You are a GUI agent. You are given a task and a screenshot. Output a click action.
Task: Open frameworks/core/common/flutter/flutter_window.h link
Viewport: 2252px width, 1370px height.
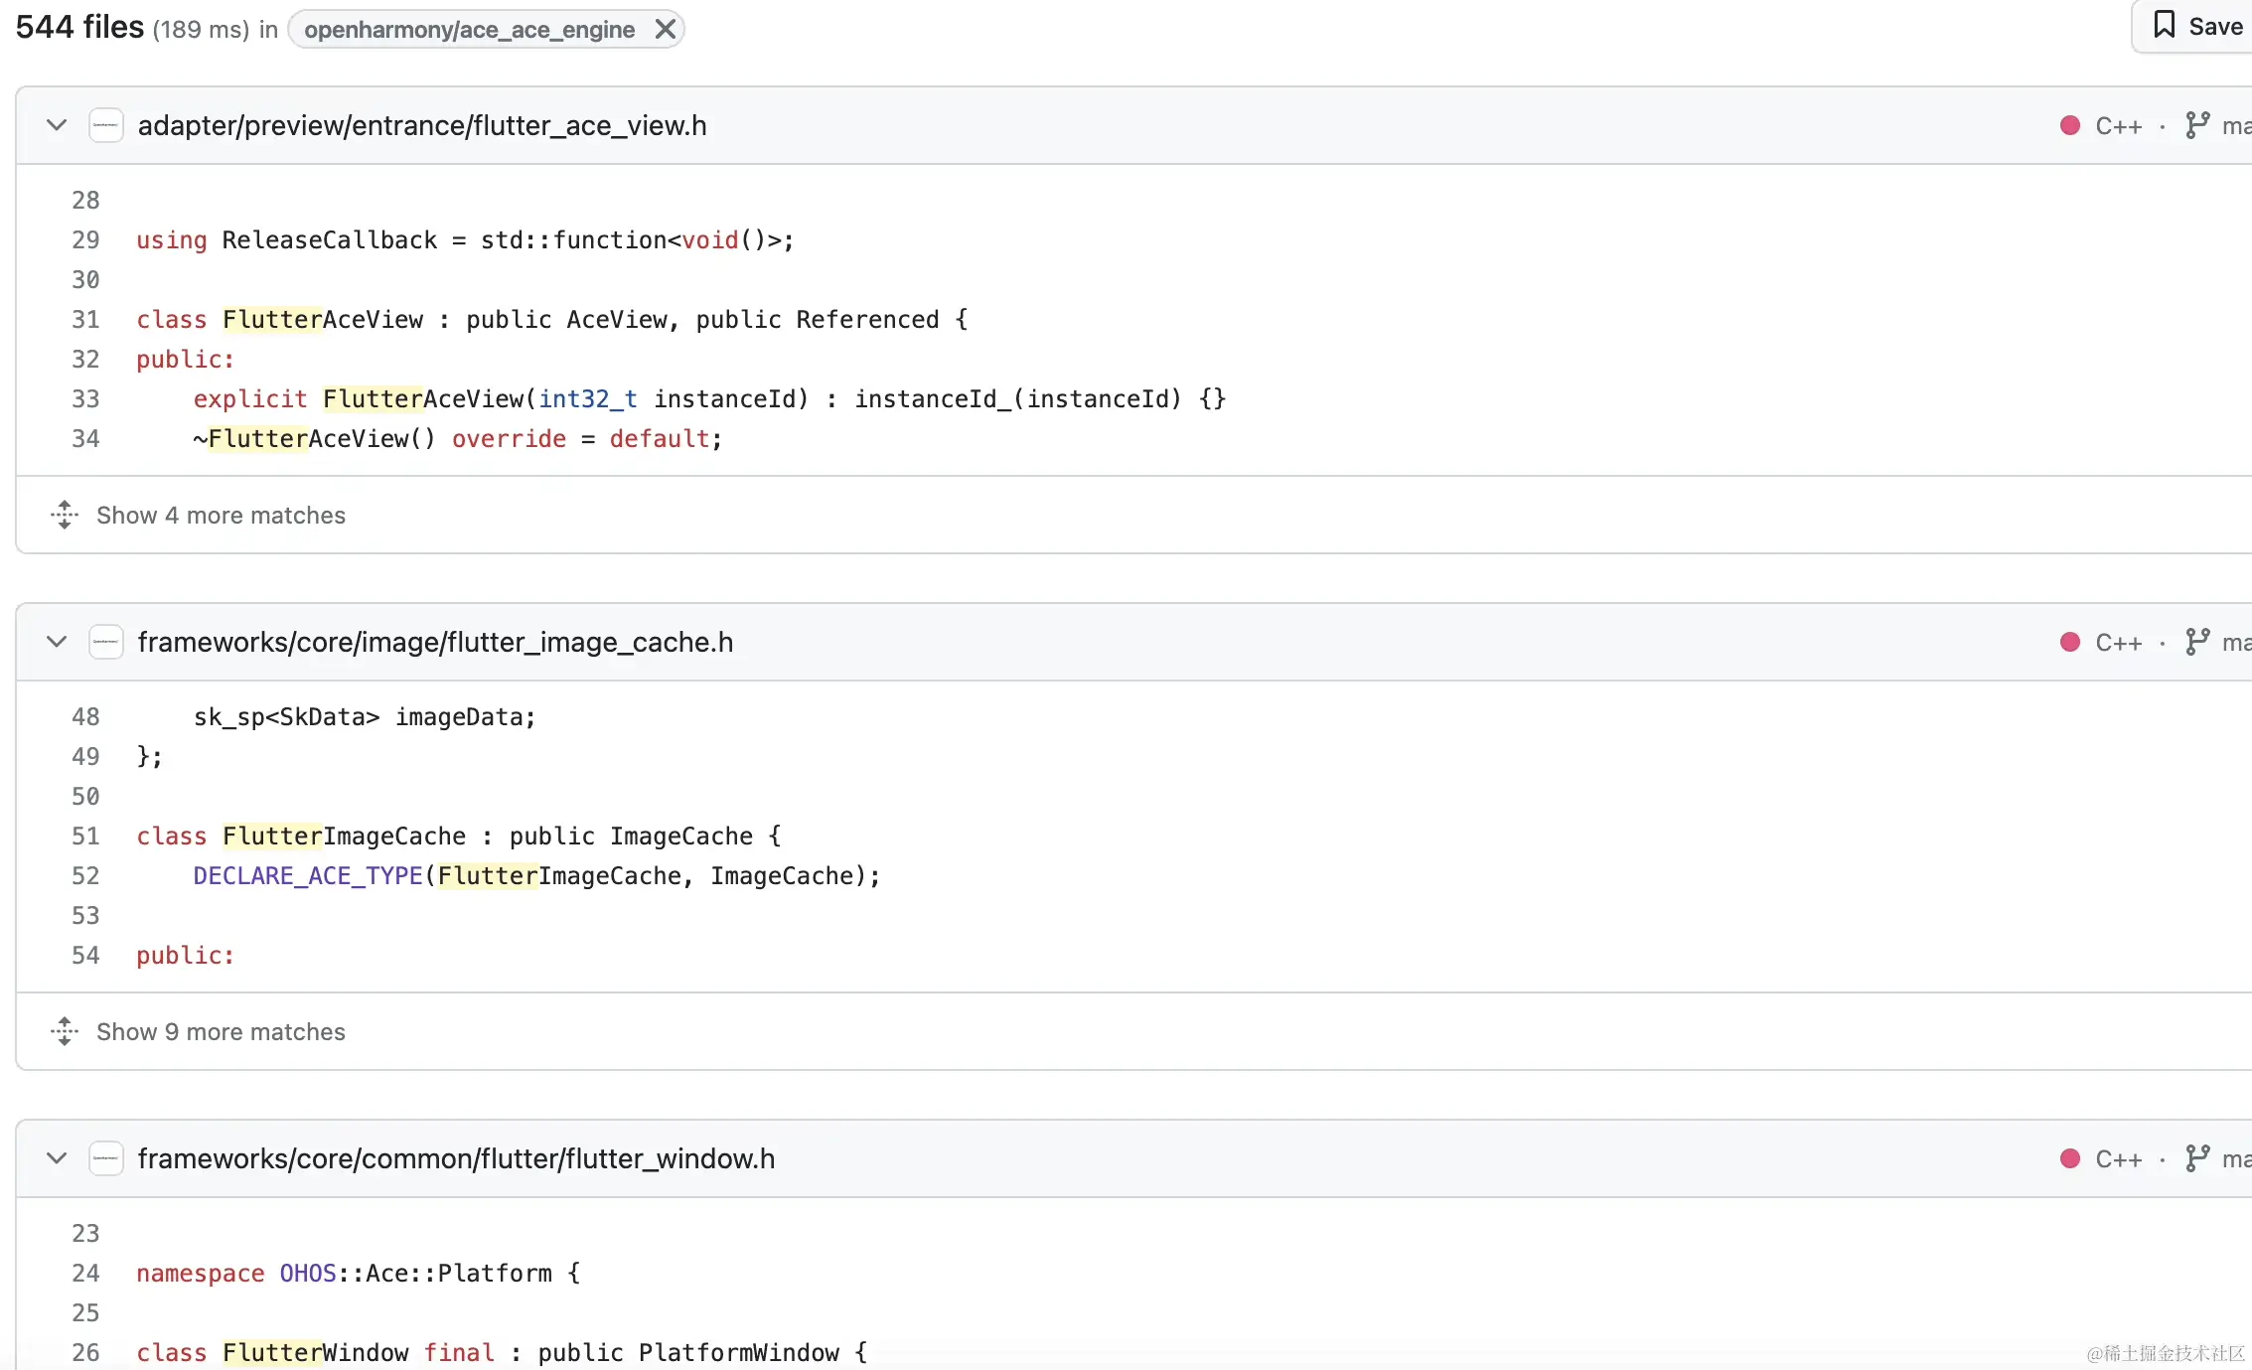456,1158
